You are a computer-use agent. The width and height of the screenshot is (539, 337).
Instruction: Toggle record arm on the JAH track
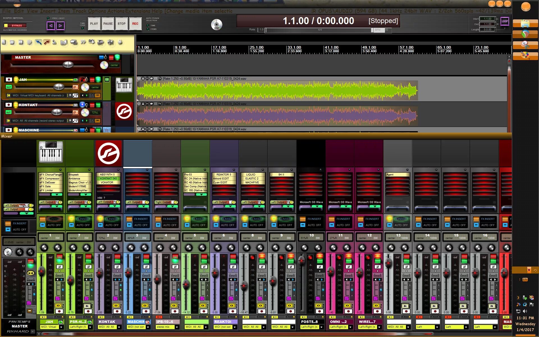click(9, 79)
